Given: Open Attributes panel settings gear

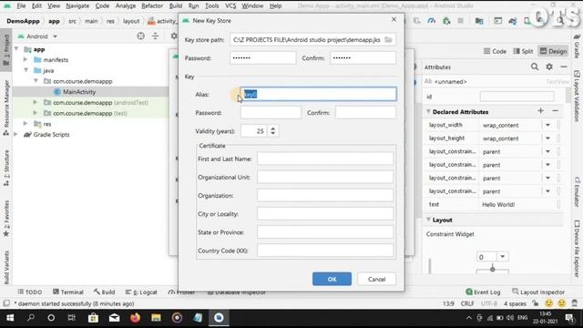Looking at the screenshot, I should pos(549,67).
